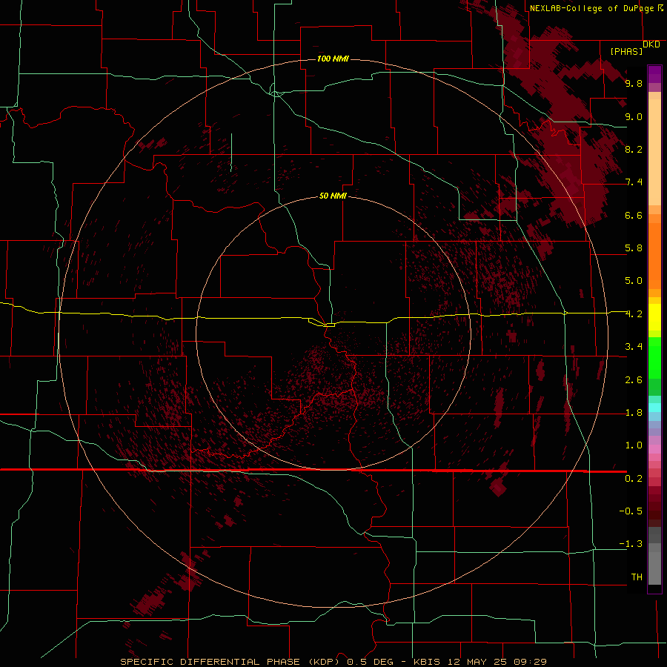
Task: Click the 2.6 color scale value
Action: pyautogui.click(x=634, y=380)
